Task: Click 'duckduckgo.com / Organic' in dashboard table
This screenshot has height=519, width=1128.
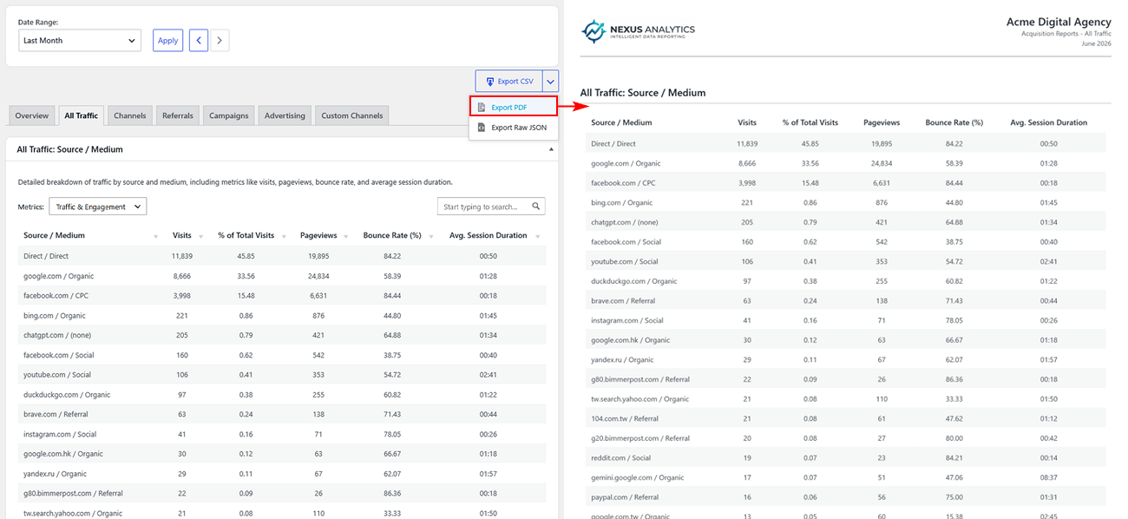Action: [66, 395]
